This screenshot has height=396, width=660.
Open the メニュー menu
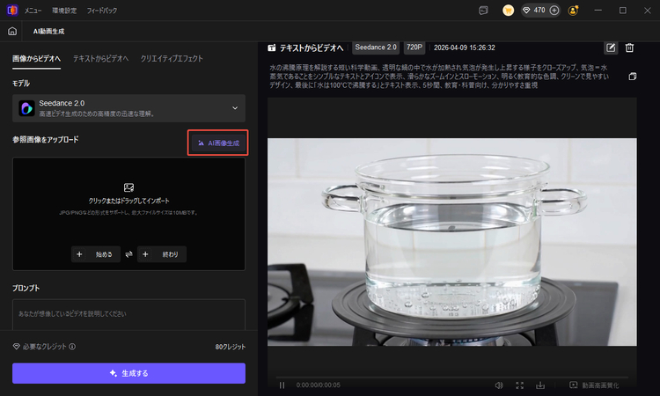pyautogui.click(x=33, y=11)
